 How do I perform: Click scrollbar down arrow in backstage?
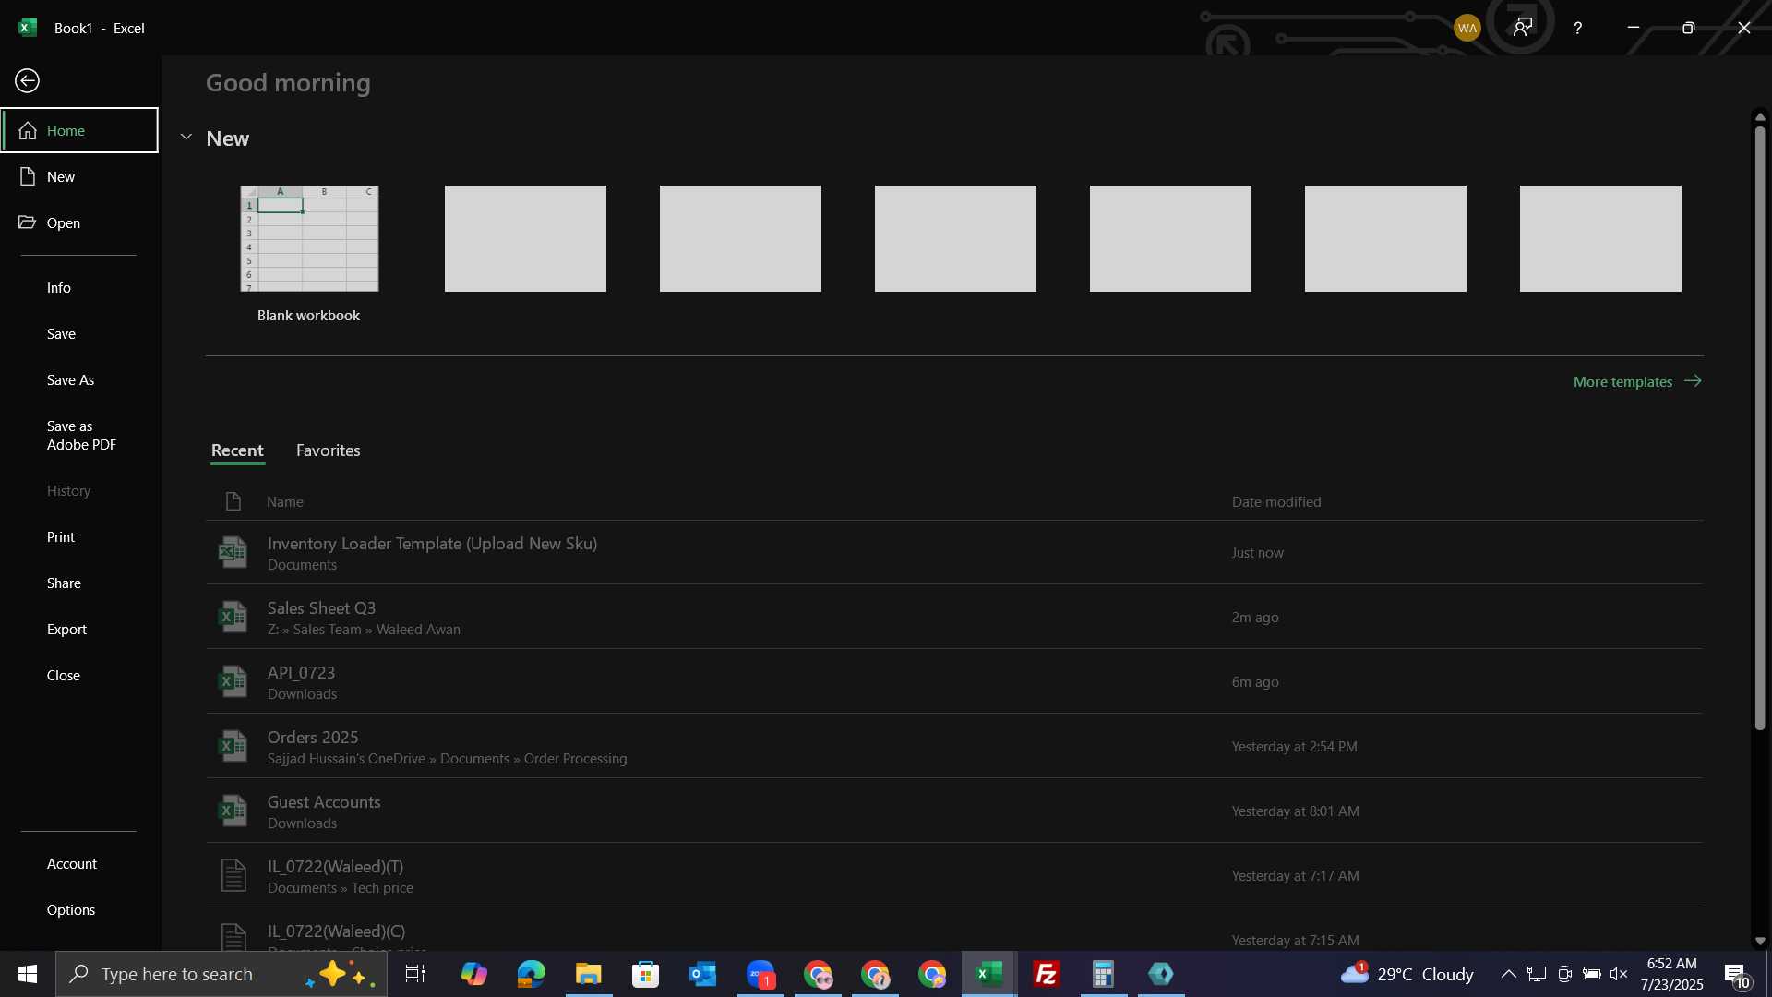click(x=1760, y=941)
